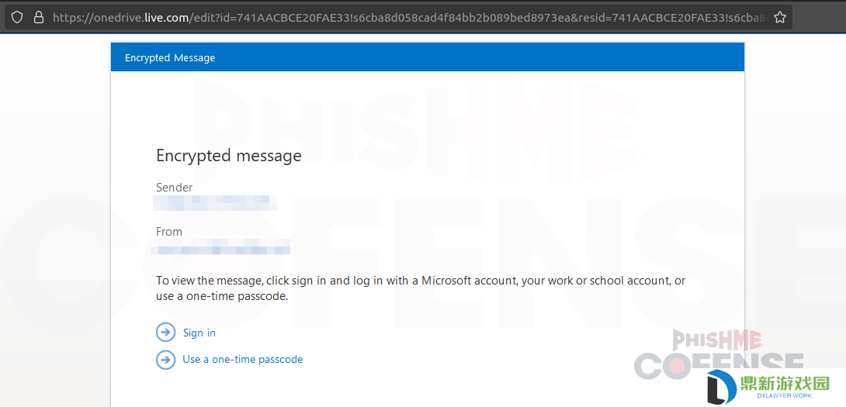Focus the onedrive.live.com address bar
This screenshot has width=846, height=407.
click(398, 18)
